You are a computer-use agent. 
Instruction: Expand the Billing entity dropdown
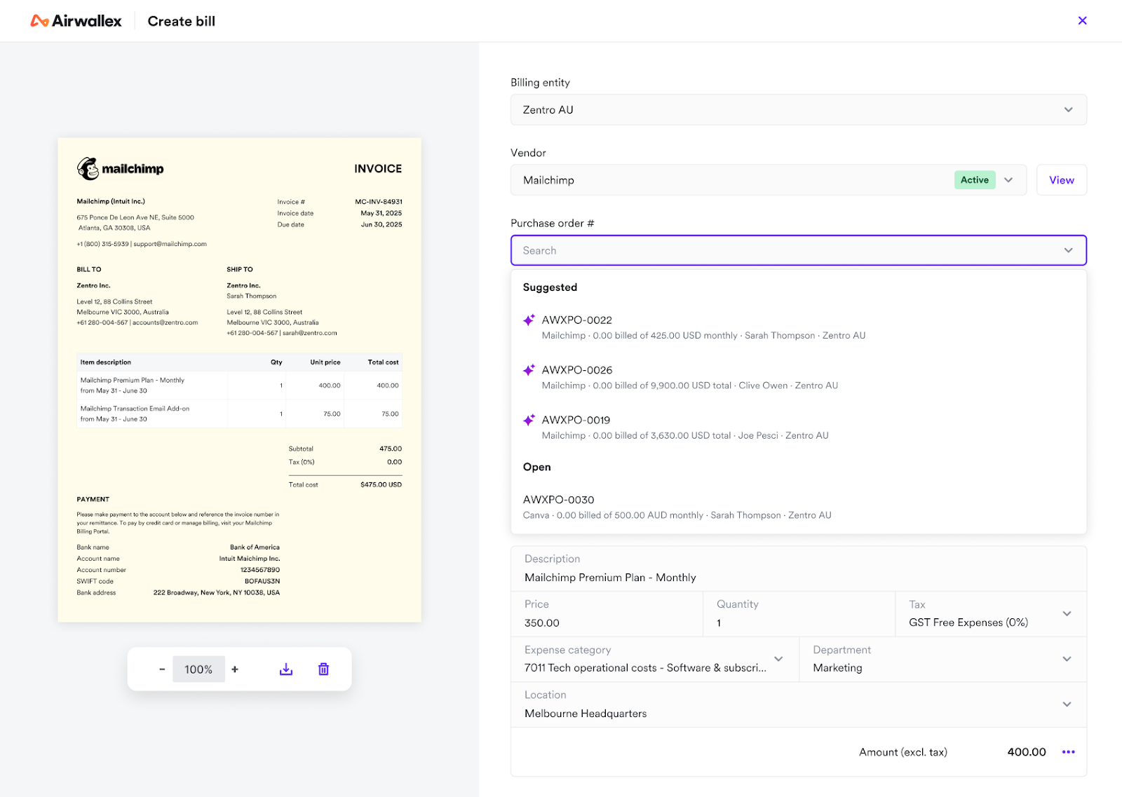pyautogui.click(x=1068, y=110)
